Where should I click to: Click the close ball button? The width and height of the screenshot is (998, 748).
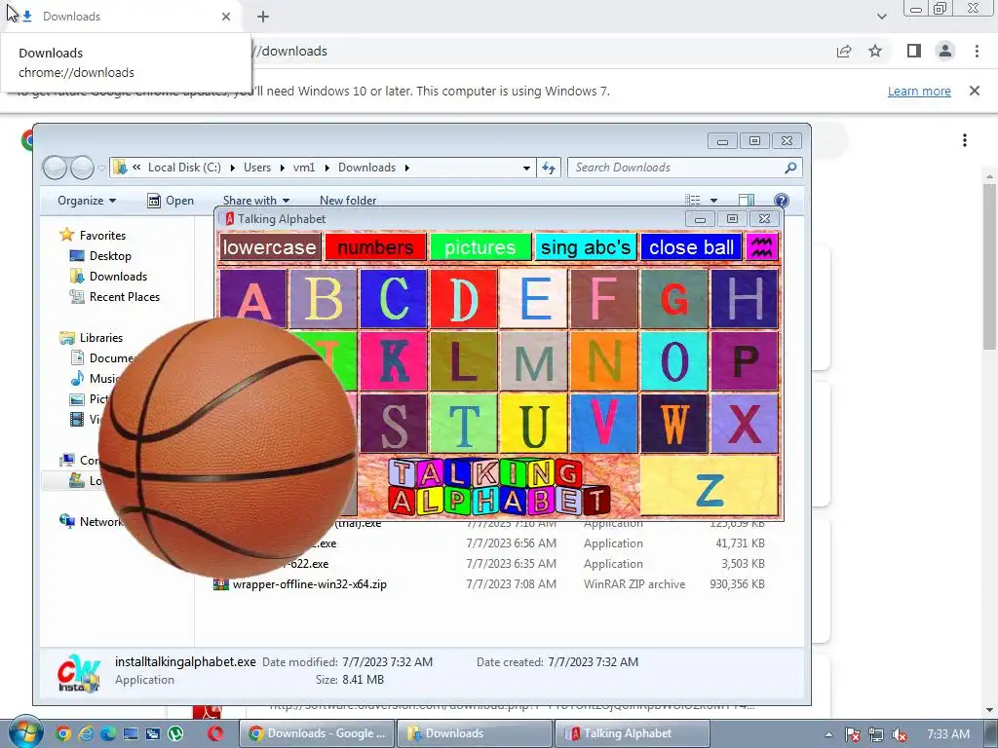point(691,246)
